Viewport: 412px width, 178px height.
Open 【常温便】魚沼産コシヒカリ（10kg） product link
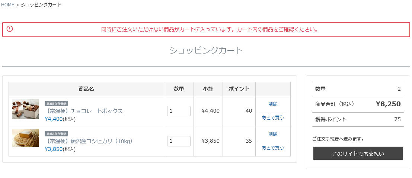tap(89, 141)
